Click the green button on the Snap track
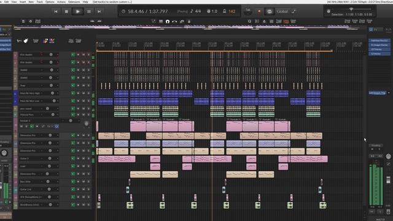The height and width of the screenshot is (221, 393). [x=72, y=85]
